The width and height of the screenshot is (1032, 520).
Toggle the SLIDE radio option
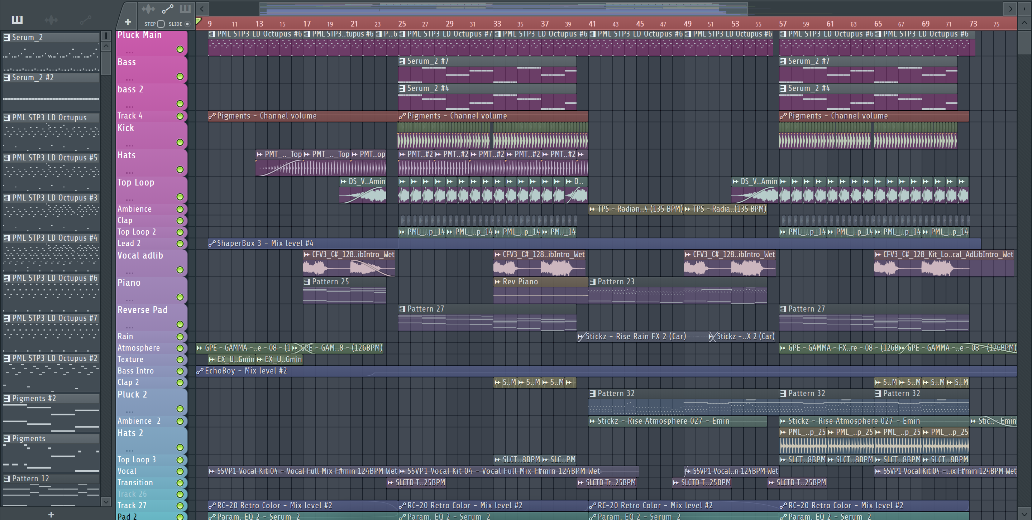click(187, 24)
